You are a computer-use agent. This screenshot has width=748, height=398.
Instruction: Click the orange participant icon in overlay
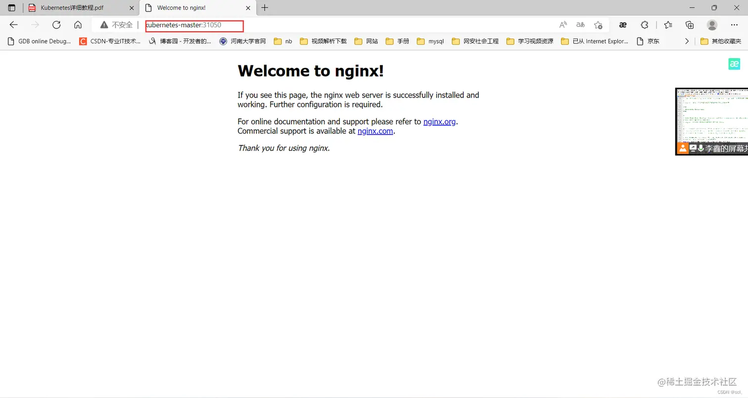pos(683,148)
